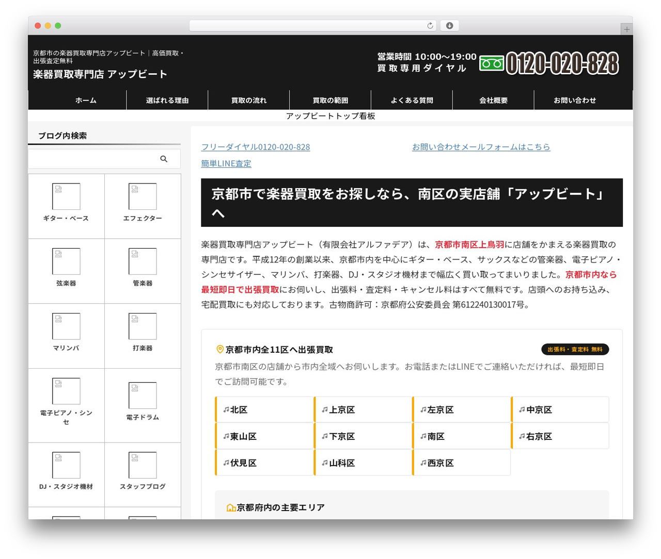Select the 南区 area button
661x559 pixels.
(461, 436)
